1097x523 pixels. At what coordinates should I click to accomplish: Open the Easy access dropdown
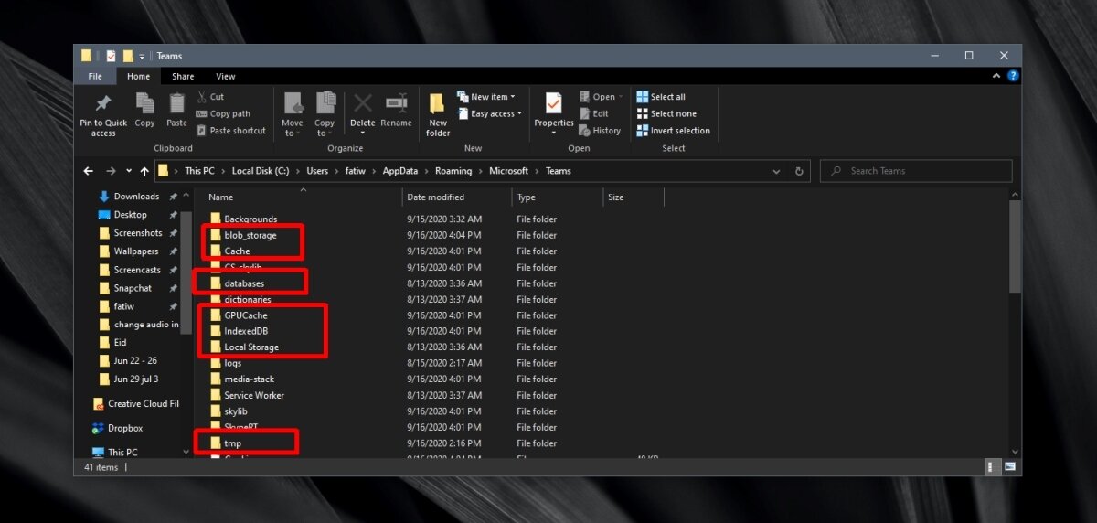tap(495, 114)
